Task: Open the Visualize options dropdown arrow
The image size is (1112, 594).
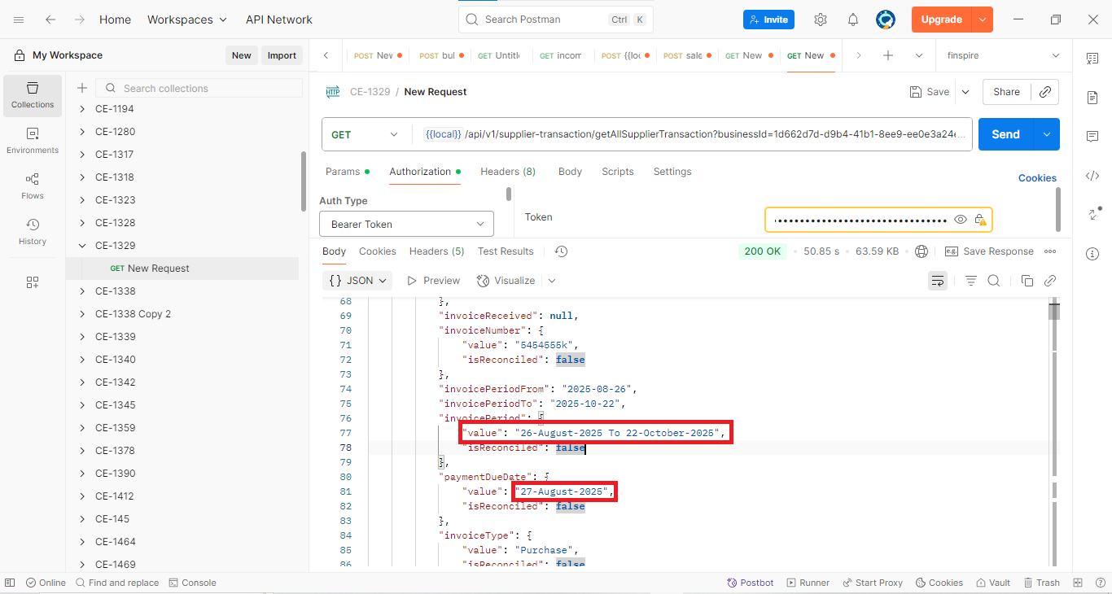Action: pyautogui.click(x=552, y=281)
